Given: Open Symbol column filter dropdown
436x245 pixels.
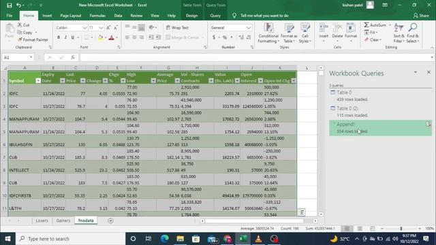Looking at the screenshot, I should pyautogui.click(x=38, y=81).
